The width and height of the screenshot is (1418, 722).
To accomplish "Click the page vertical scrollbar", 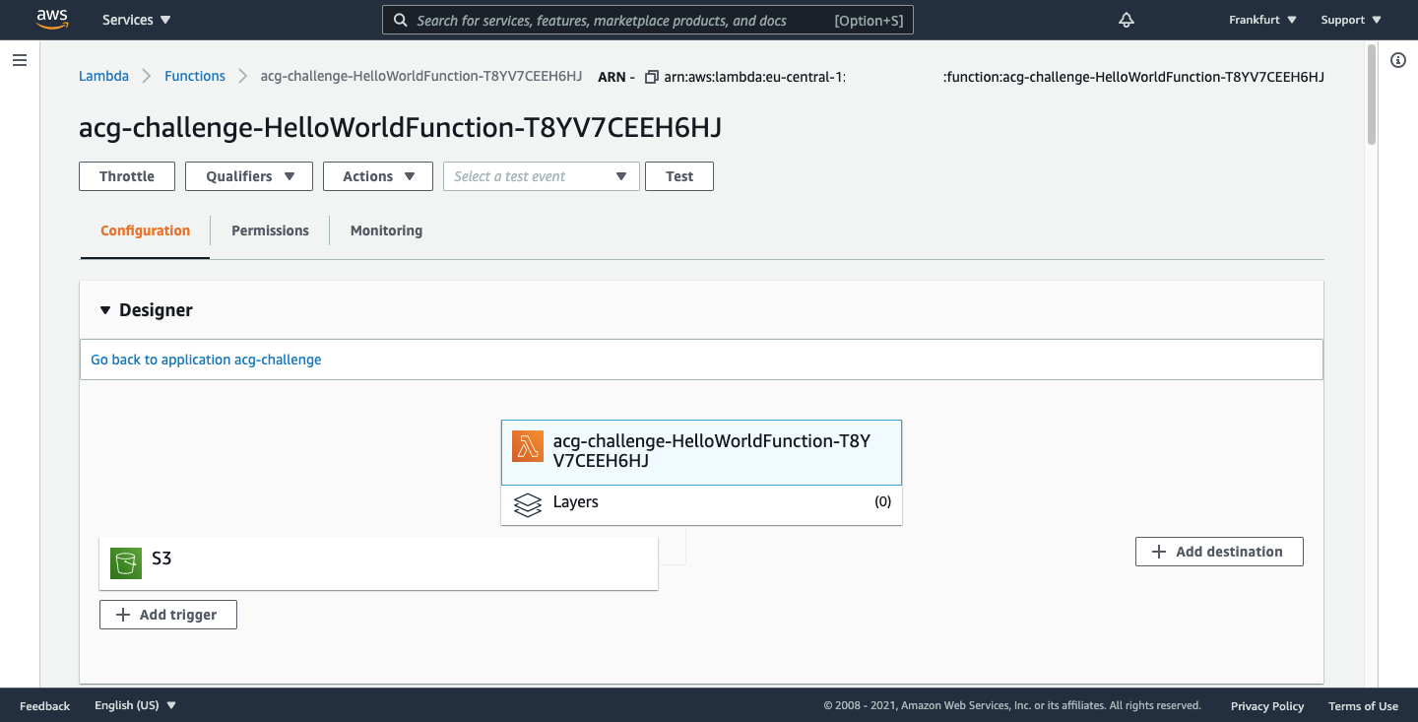I will point(1372,96).
